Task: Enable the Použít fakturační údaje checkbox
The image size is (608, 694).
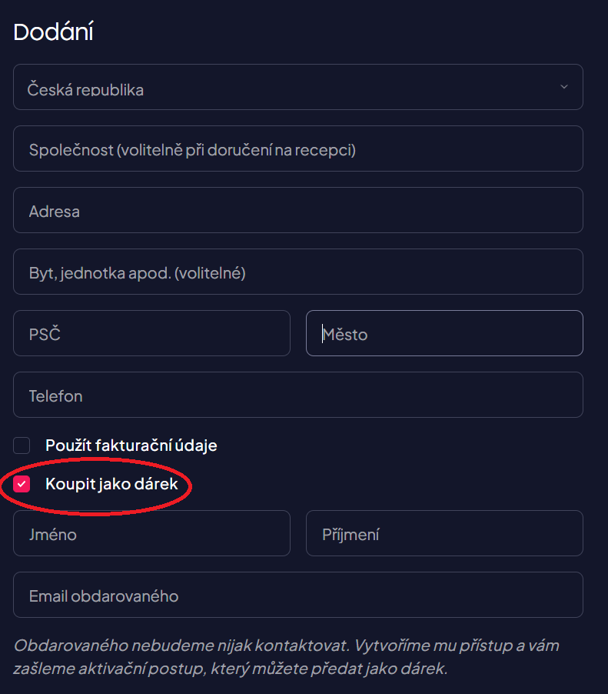Action: tap(22, 445)
